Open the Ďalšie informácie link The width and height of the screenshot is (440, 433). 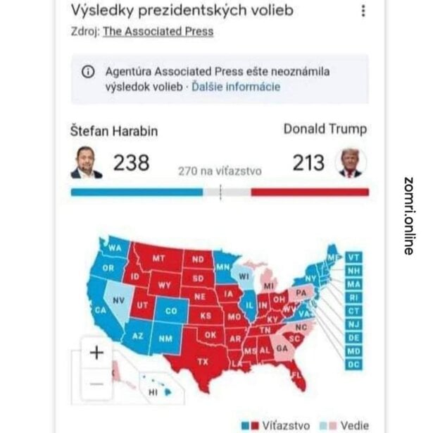click(x=236, y=87)
